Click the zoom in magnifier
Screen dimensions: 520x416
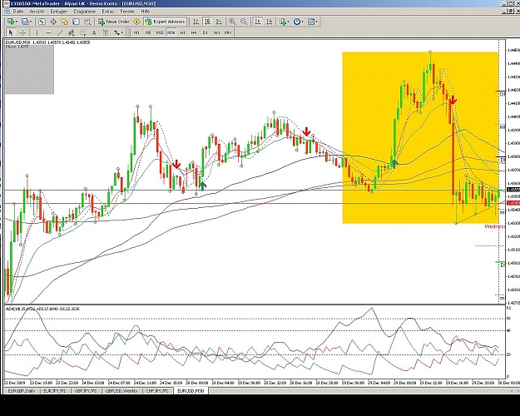tap(232, 22)
